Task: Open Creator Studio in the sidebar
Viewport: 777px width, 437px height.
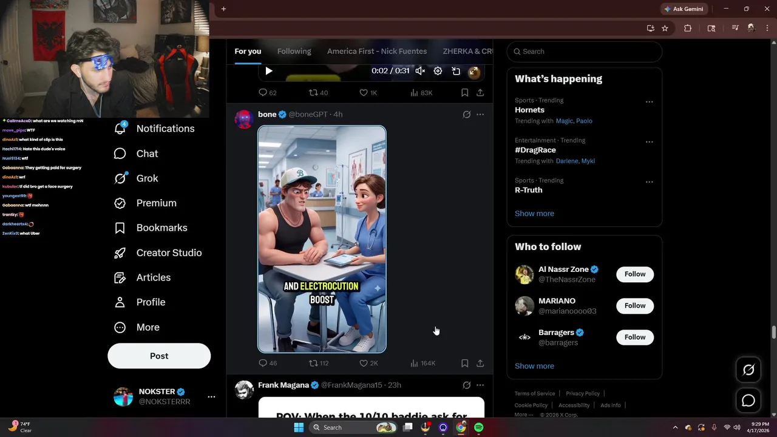Action: coord(158,252)
